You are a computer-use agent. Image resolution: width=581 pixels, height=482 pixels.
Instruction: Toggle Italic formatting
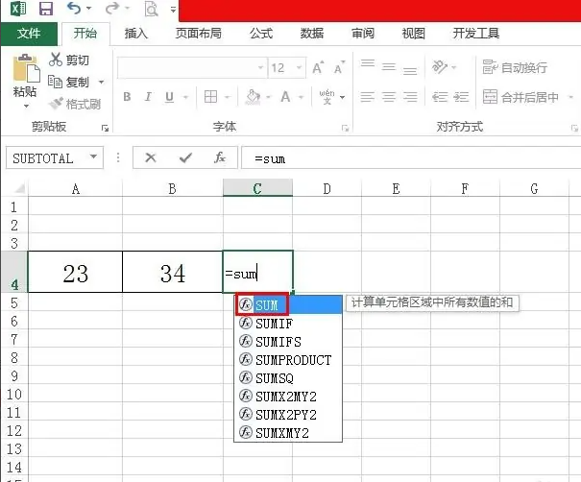148,97
